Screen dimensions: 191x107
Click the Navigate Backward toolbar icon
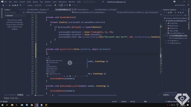pyautogui.click(x=3, y=5)
